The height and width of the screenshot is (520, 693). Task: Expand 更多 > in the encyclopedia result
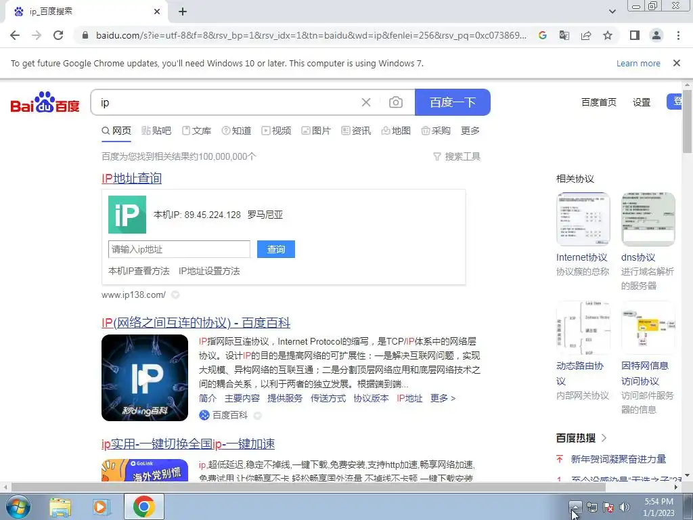coord(443,398)
